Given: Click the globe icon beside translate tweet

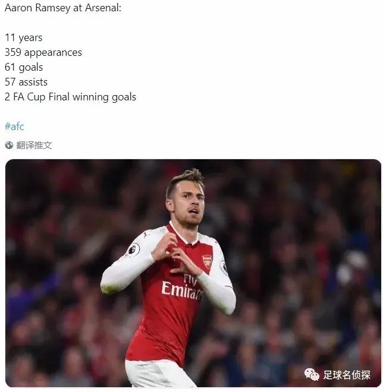Looking at the screenshot, I should (9, 145).
